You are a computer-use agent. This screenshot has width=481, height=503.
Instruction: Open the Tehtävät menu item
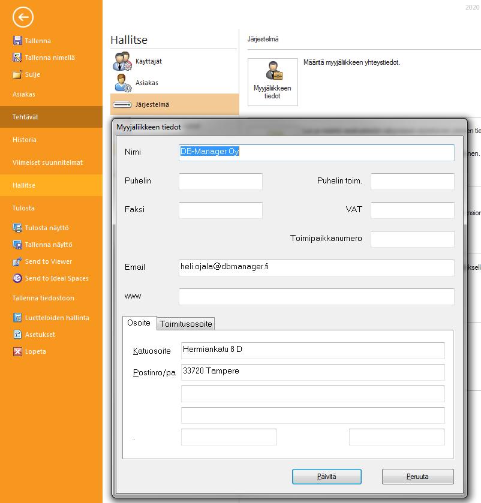[52, 117]
